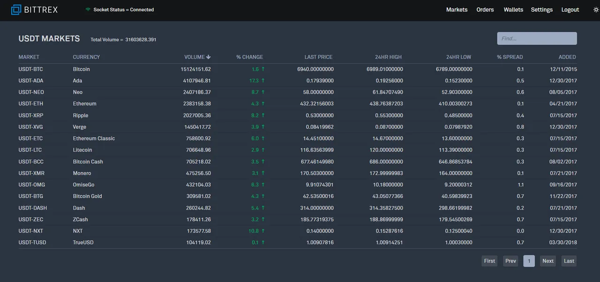Sort table by % SPREAD column header
This screenshot has height=282, width=600.
[510, 57]
